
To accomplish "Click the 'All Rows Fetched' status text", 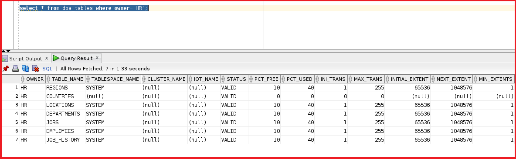I will click(105, 69).
